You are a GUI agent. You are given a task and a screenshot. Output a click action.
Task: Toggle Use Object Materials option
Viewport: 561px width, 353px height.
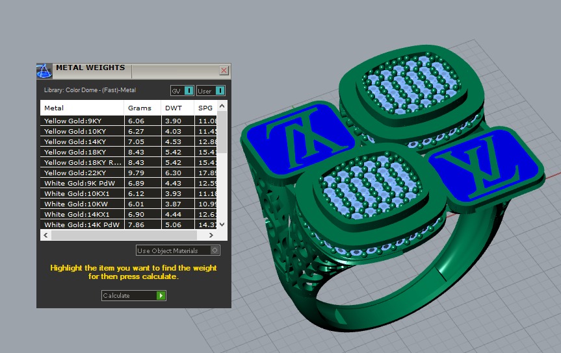(x=178, y=250)
